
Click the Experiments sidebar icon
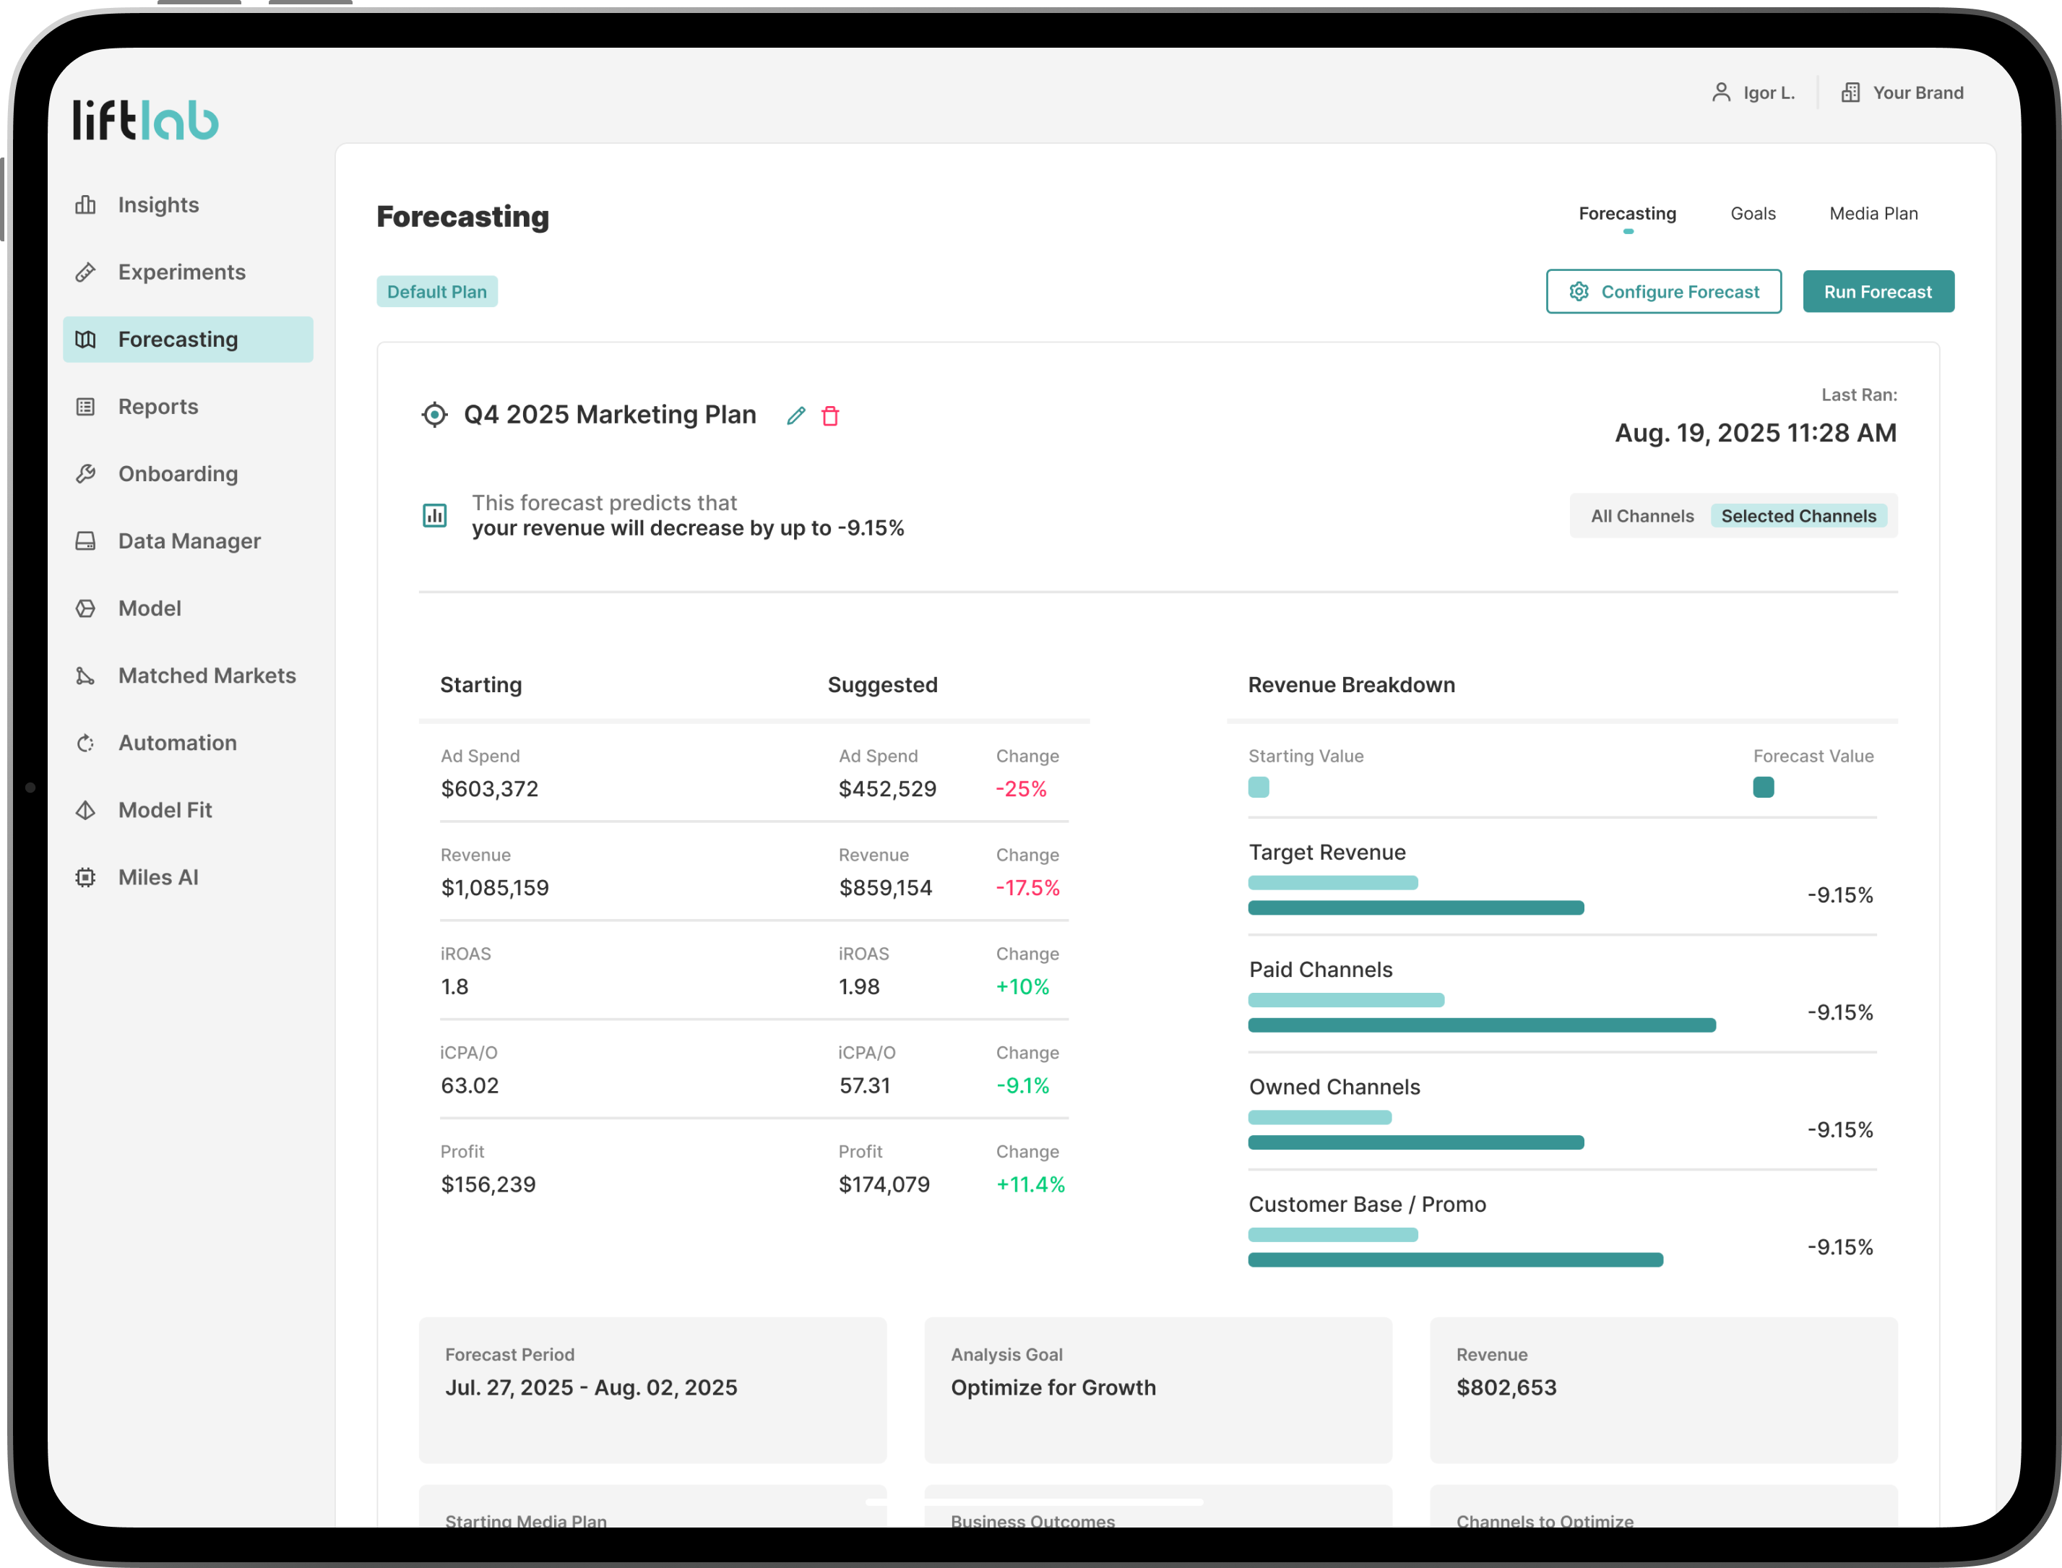(x=86, y=272)
